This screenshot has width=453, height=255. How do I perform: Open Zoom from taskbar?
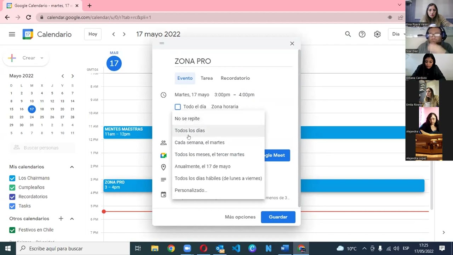click(187, 248)
